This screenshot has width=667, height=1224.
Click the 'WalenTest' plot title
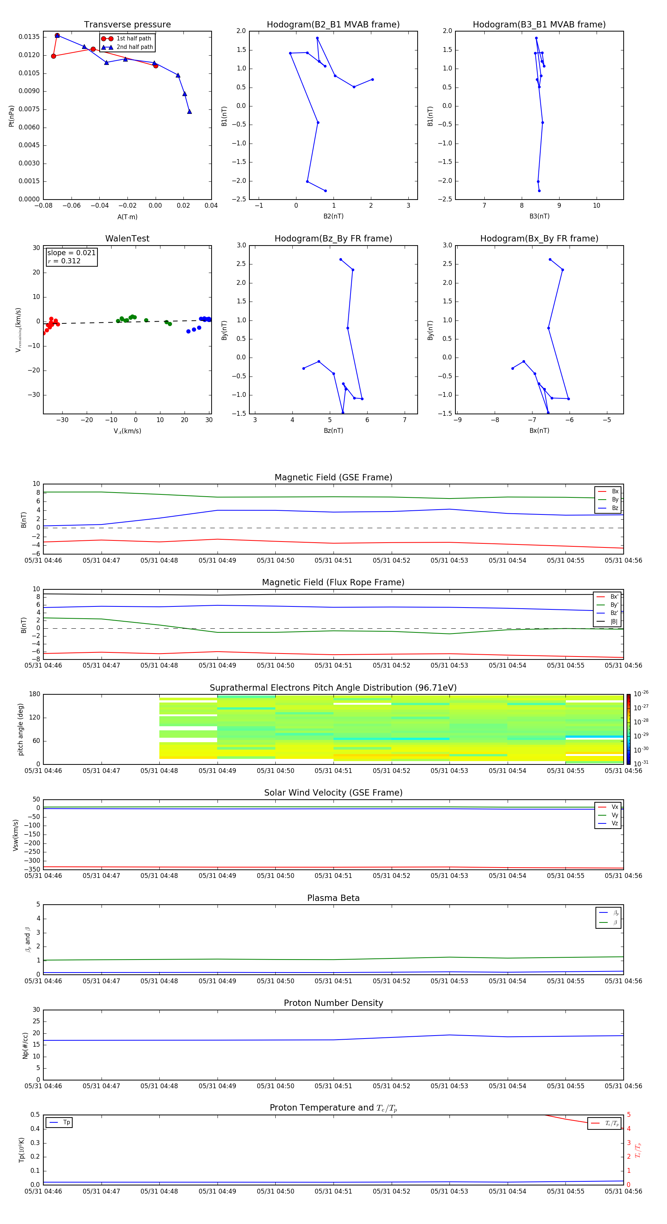click(x=127, y=238)
